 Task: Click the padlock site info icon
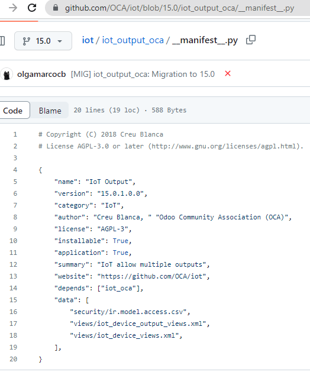tap(56, 8)
